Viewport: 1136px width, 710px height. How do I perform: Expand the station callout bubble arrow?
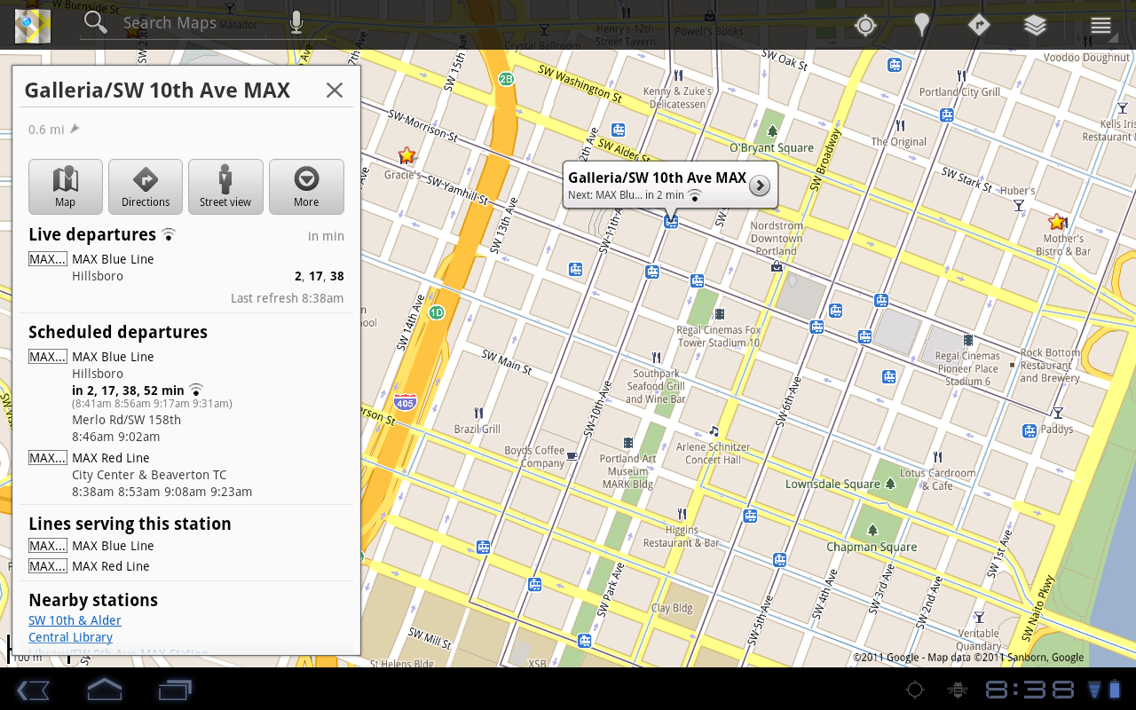tap(760, 185)
